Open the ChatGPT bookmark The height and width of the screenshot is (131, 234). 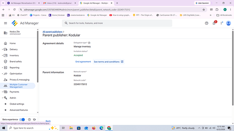pos(22,15)
